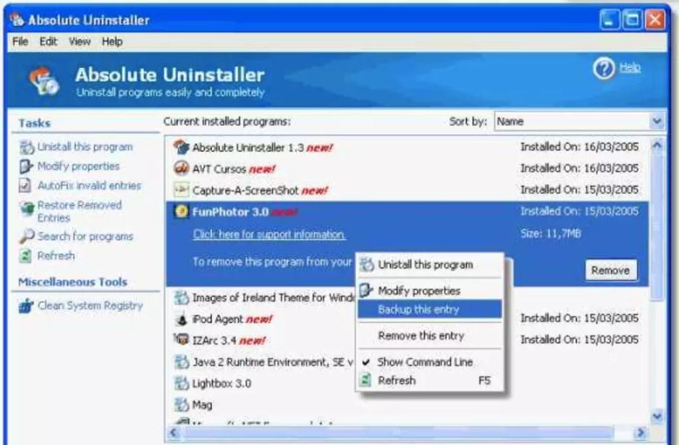Click the Unistall this program context menu icon
The image size is (679, 445).
[x=367, y=265]
